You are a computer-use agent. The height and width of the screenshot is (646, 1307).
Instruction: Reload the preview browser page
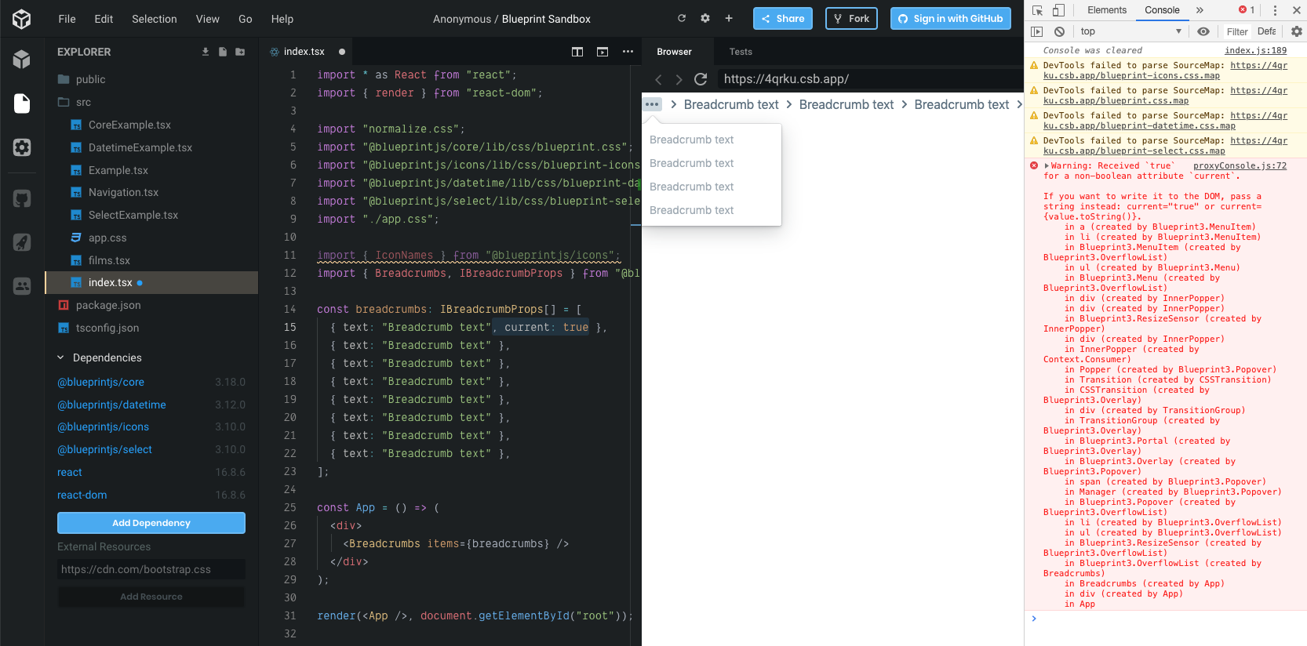click(701, 79)
